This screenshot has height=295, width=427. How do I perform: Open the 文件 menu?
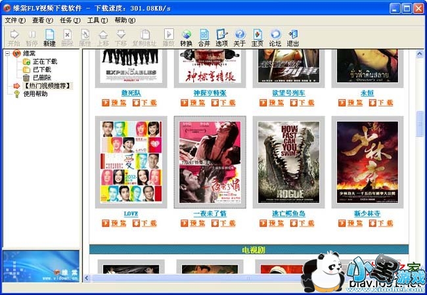(x=14, y=20)
